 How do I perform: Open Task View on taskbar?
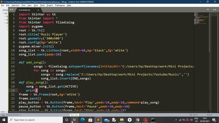[74, 120]
